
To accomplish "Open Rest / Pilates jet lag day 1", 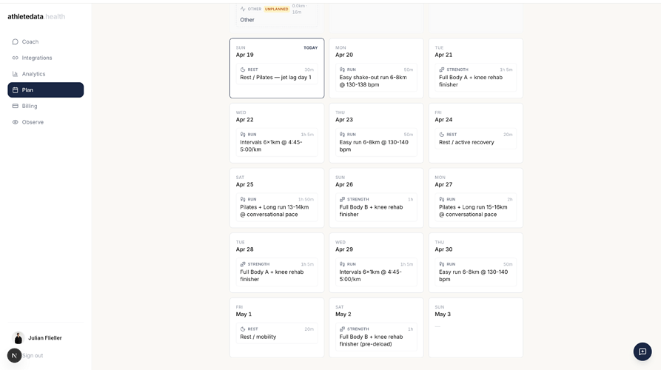I will [x=277, y=74].
